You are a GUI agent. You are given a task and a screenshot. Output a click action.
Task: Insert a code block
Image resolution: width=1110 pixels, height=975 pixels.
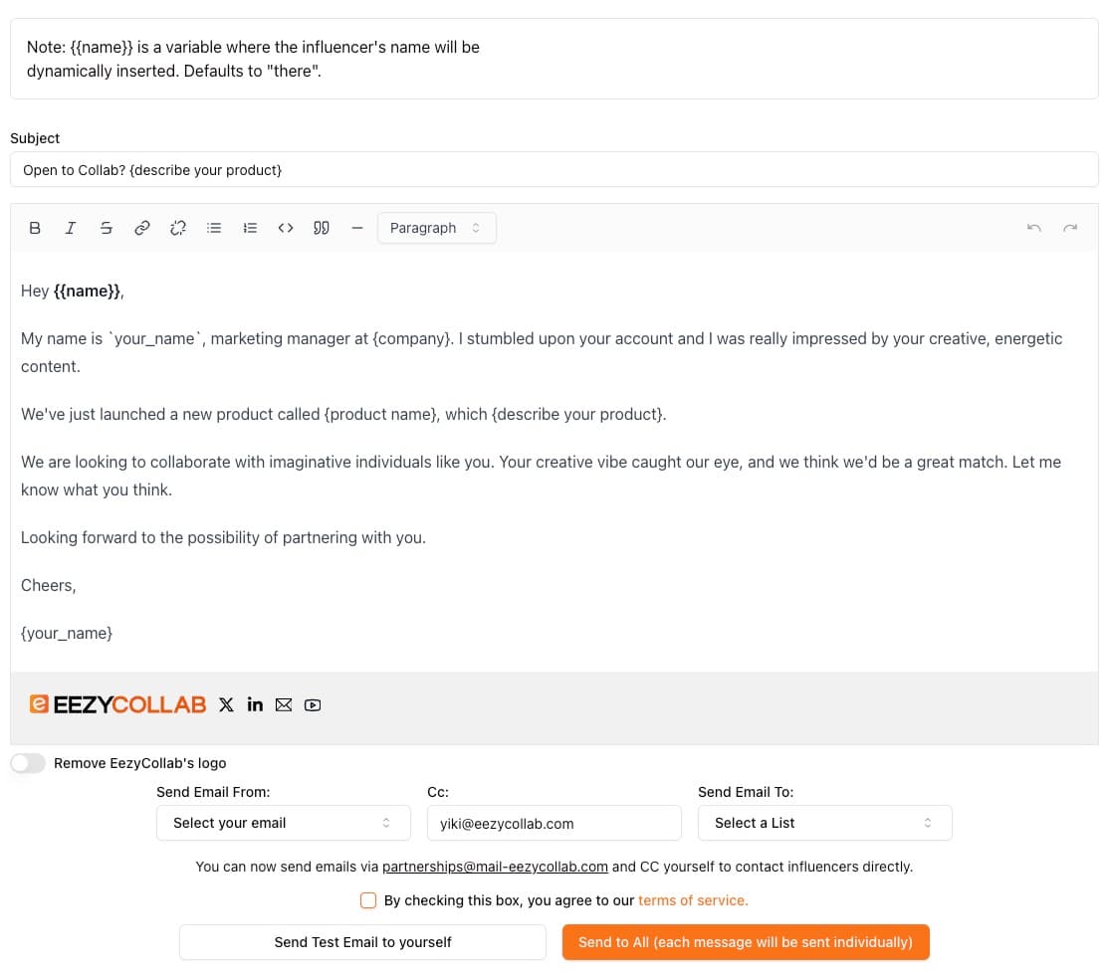pos(286,228)
